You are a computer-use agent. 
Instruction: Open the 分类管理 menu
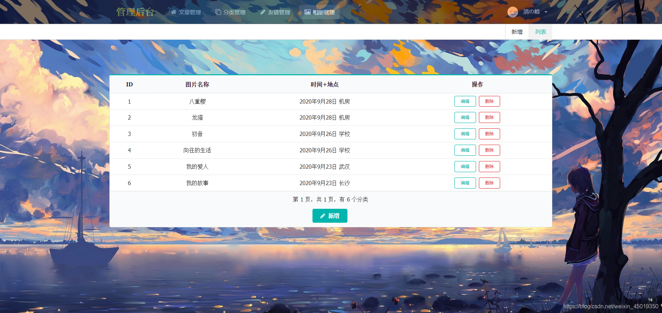click(231, 12)
